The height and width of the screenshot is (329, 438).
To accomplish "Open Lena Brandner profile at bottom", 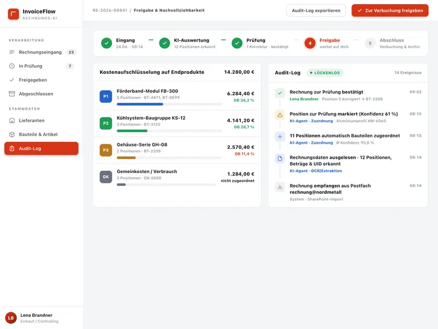I will (41, 318).
